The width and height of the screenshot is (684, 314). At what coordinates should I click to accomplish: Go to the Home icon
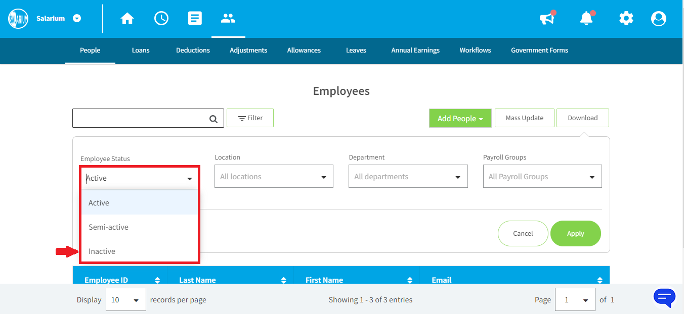(x=127, y=19)
